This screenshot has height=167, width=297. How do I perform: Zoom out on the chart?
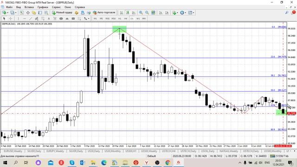tap(147, 13)
